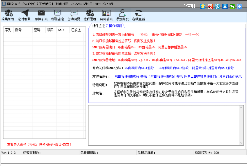Open QQ邮箱开启SMTP服务 link
248x166 pixels.
[139, 68]
